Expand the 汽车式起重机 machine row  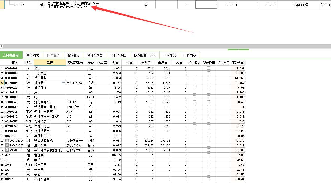tap(7, 141)
